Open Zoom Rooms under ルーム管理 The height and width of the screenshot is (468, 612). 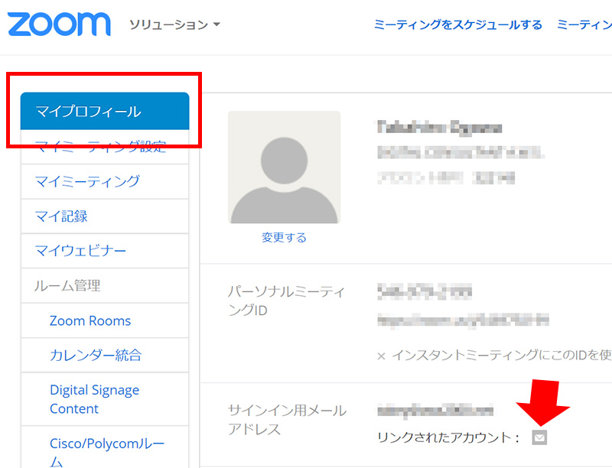tap(90, 320)
